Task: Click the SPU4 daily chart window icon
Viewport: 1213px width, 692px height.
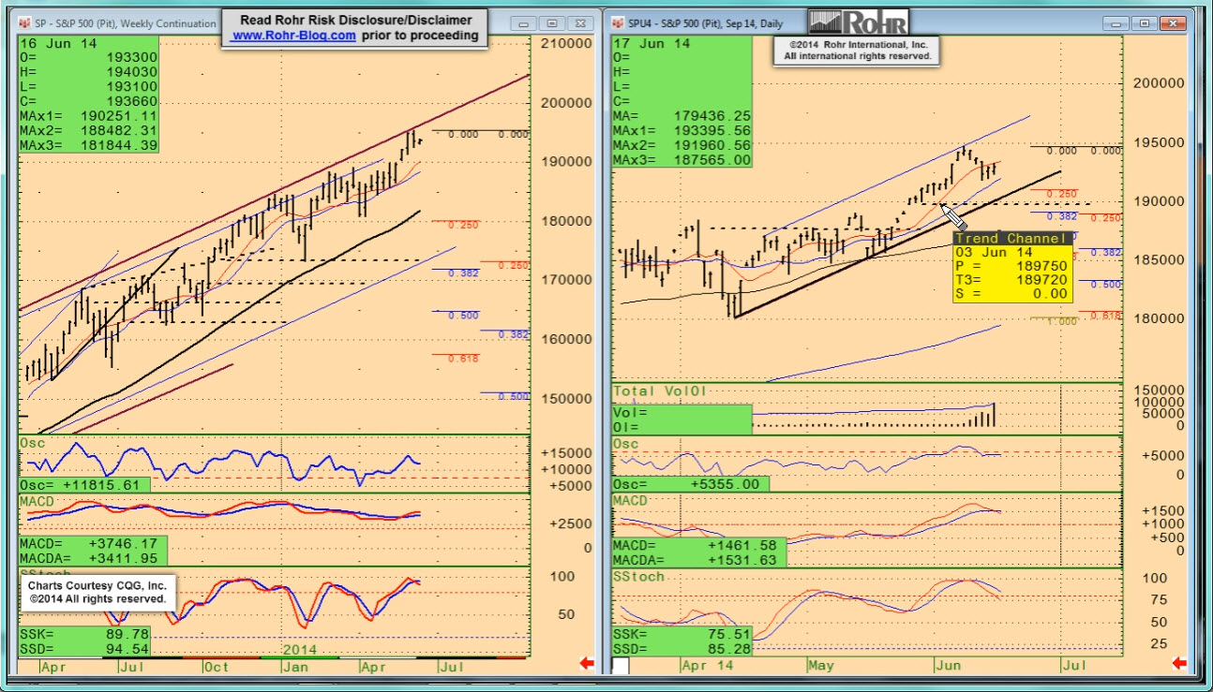Action: coord(618,22)
